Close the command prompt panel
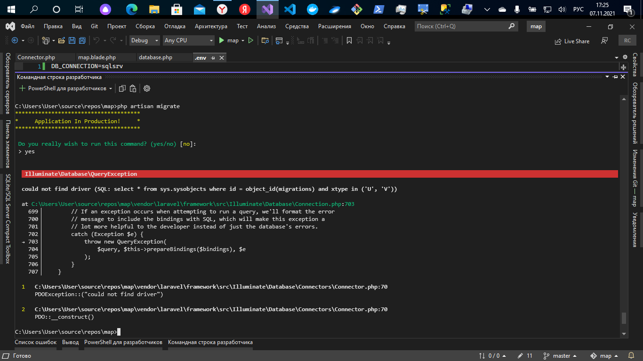The image size is (643, 361). [x=623, y=77]
